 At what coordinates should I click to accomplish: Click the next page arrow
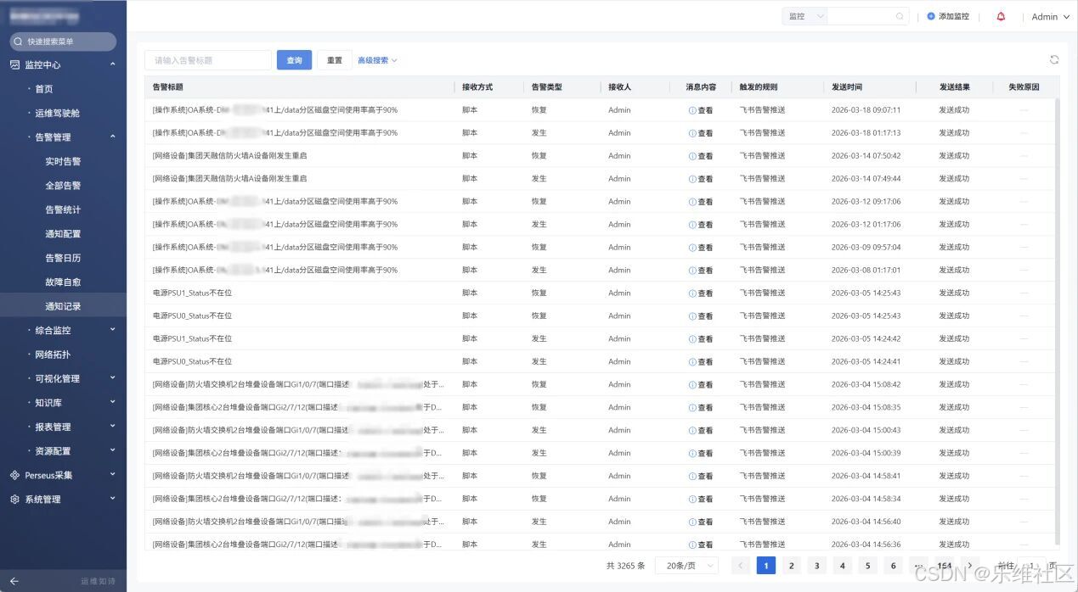click(969, 566)
